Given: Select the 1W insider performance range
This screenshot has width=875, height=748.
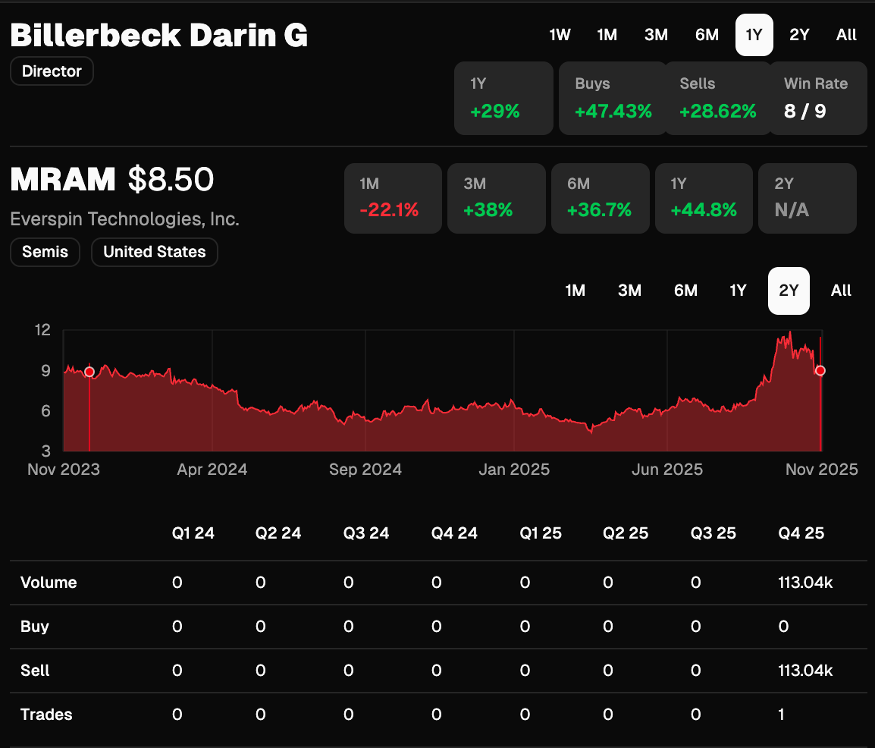Looking at the screenshot, I should (560, 35).
